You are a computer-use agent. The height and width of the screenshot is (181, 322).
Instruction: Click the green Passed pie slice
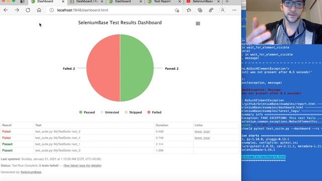(137, 68)
